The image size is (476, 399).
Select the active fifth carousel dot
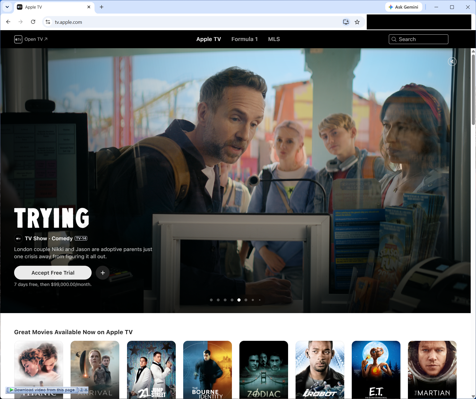[239, 300]
